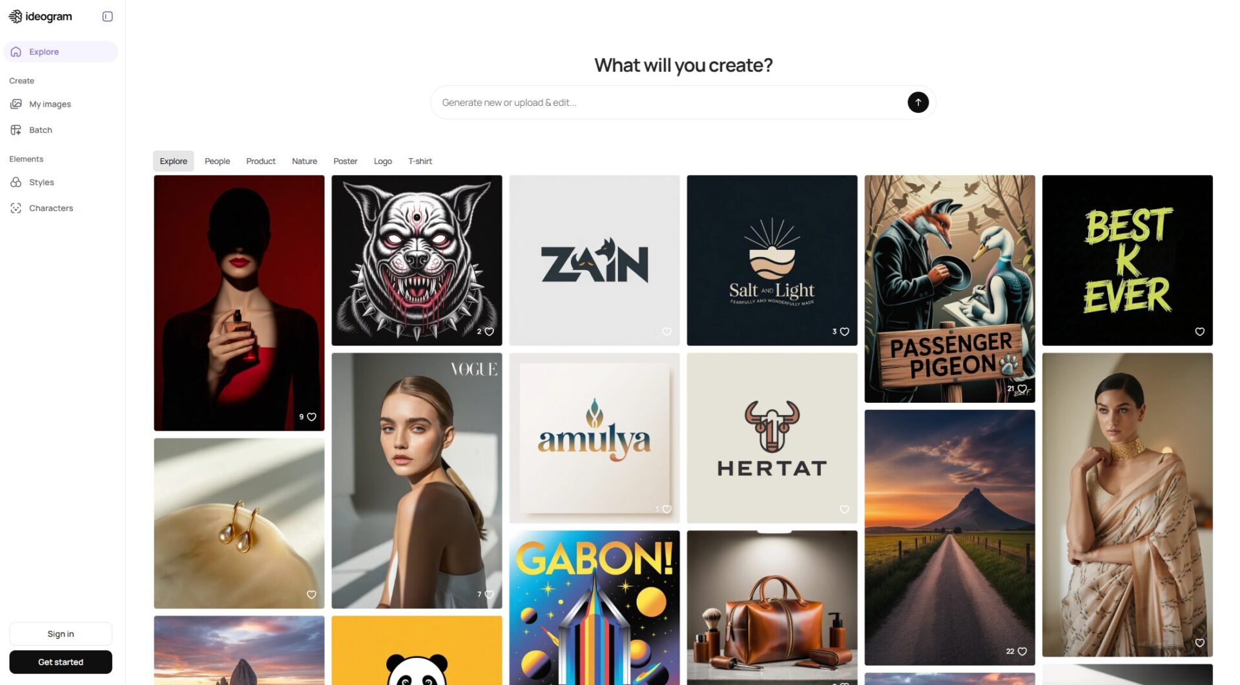Click the ideogram logo icon

click(x=15, y=17)
